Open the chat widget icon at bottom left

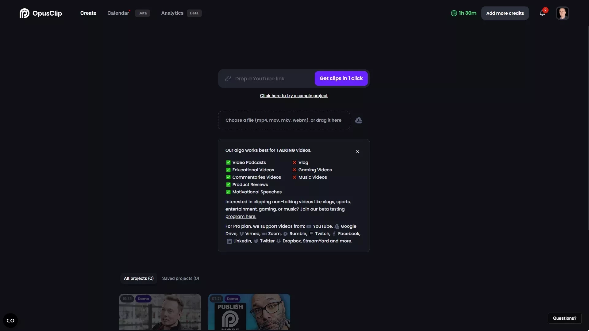(x=10, y=320)
